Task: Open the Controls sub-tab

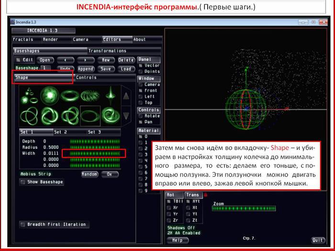Action: coord(105,77)
